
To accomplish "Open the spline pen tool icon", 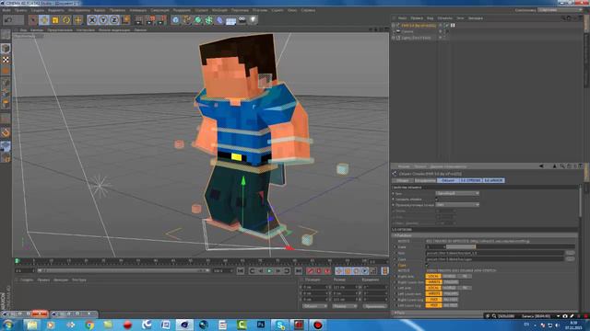I will (x=187, y=20).
